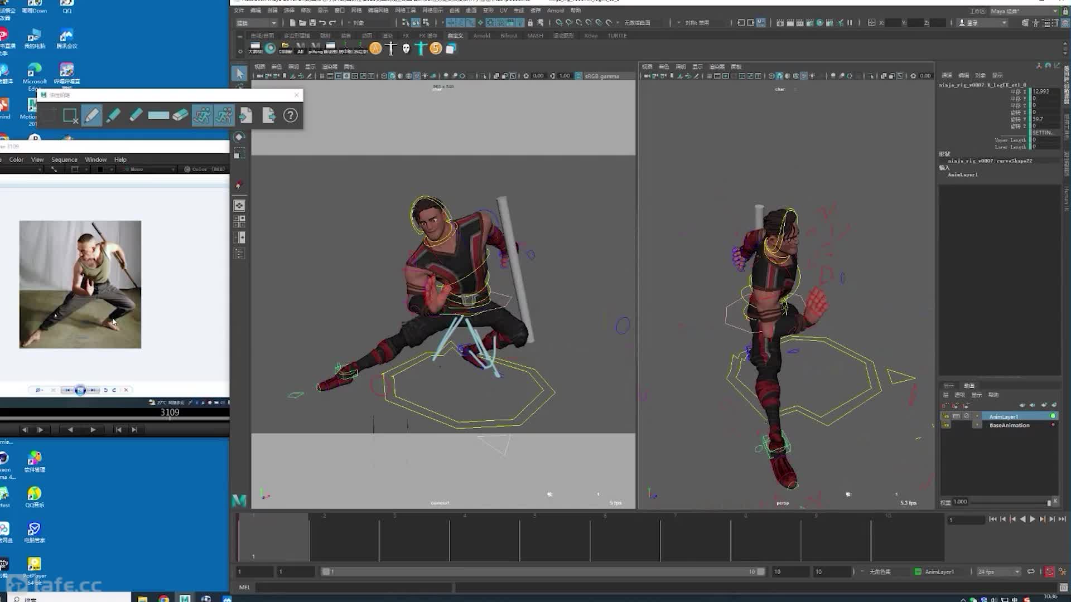Click the pause IPR render icon
Viewport: 1071px width, 602px height.
850,23
